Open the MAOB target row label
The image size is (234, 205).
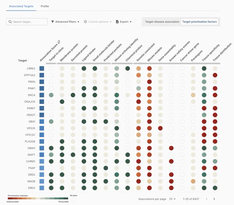click(31, 181)
